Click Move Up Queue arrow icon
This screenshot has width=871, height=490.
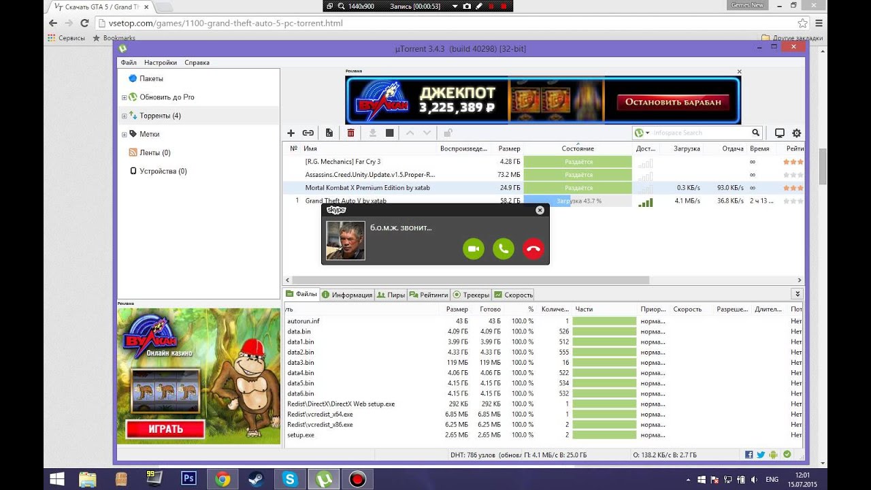click(x=410, y=133)
